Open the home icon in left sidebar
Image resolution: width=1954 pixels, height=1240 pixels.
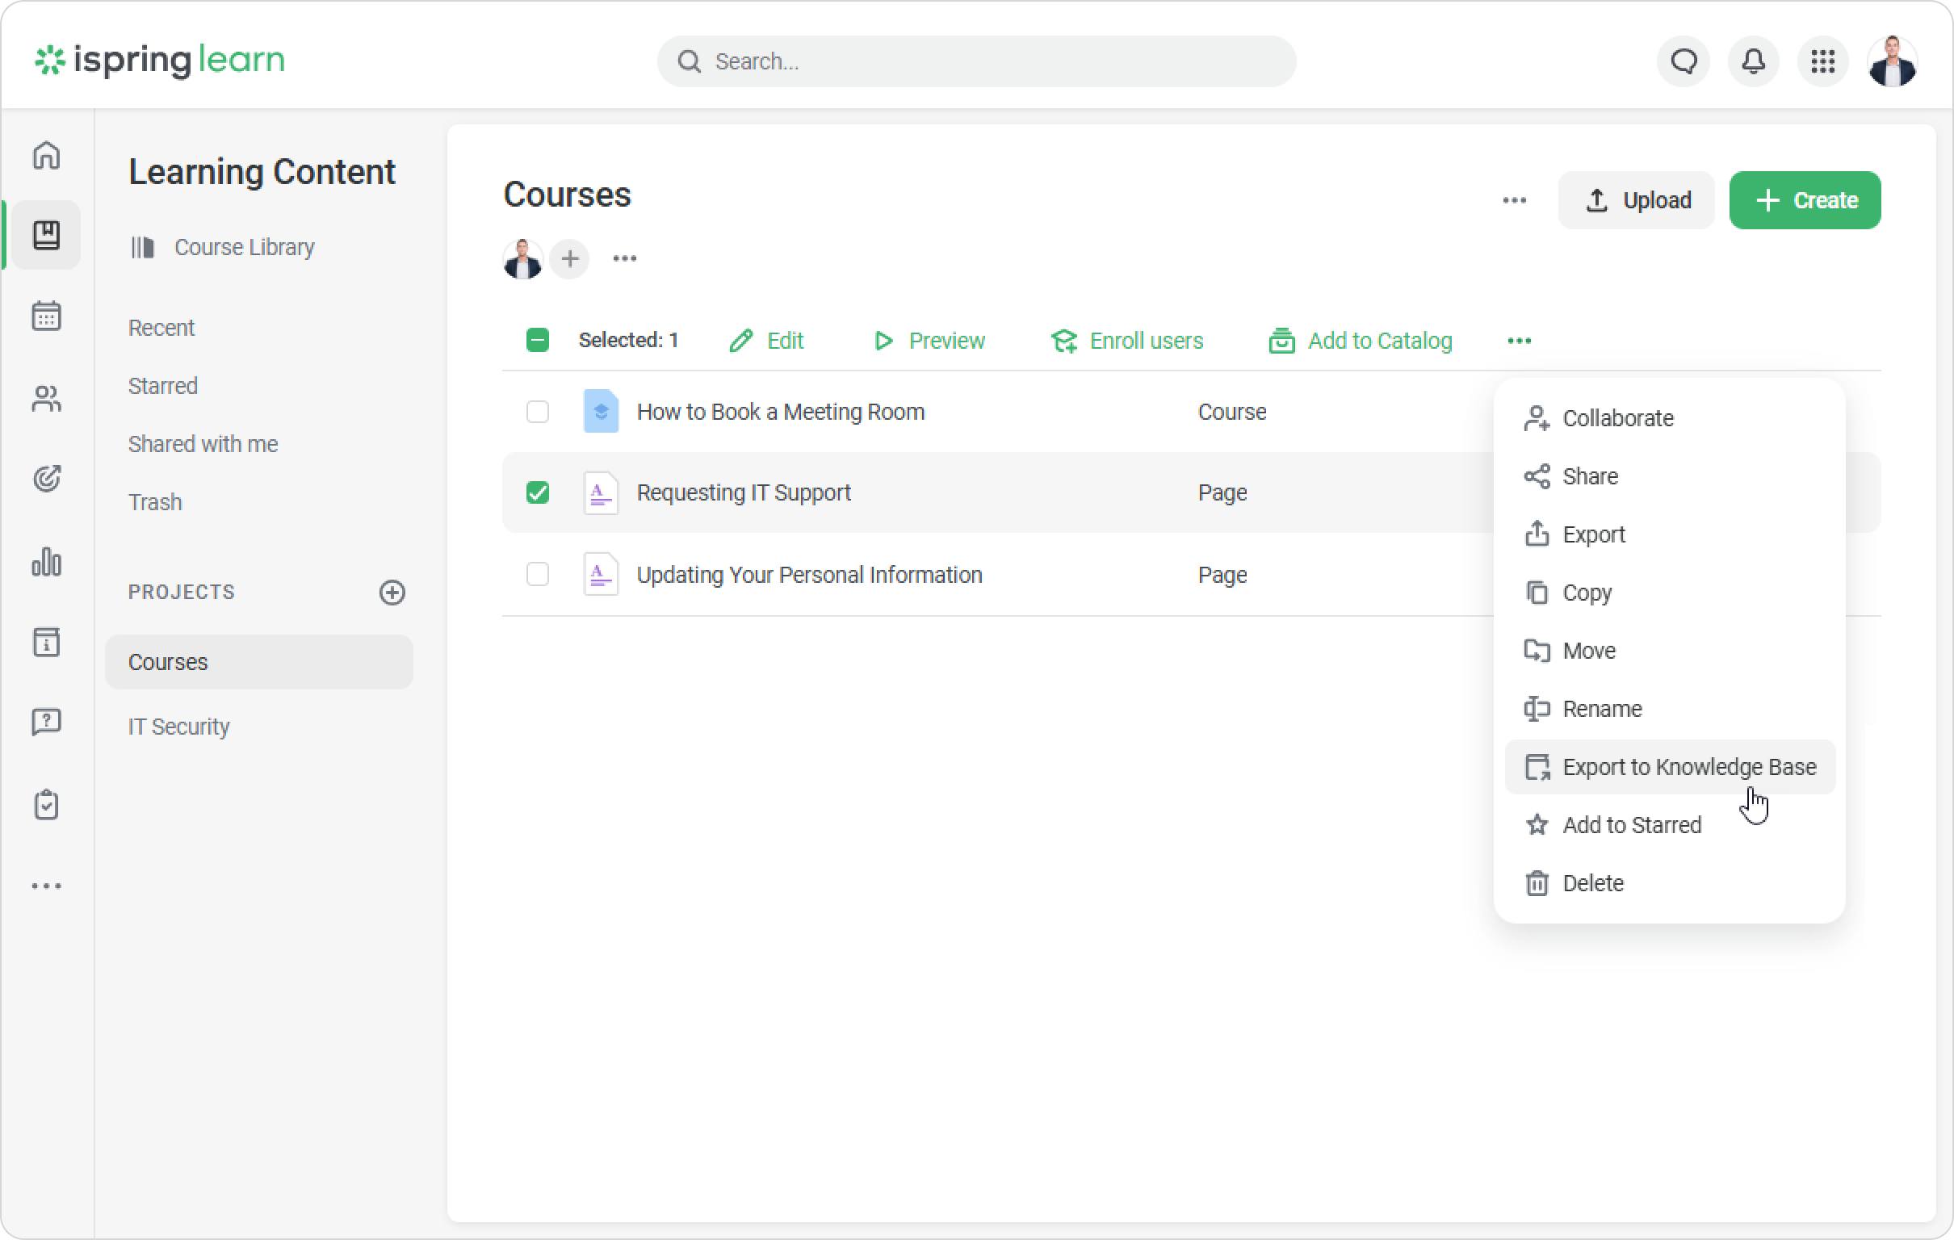click(46, 155)
